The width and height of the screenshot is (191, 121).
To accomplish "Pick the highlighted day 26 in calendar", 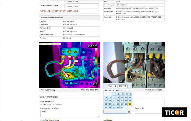I will (x=129, y=104).
